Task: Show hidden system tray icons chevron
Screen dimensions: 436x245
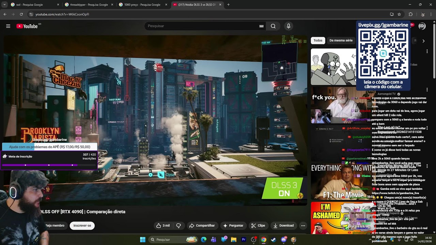Action: [370, 240]
